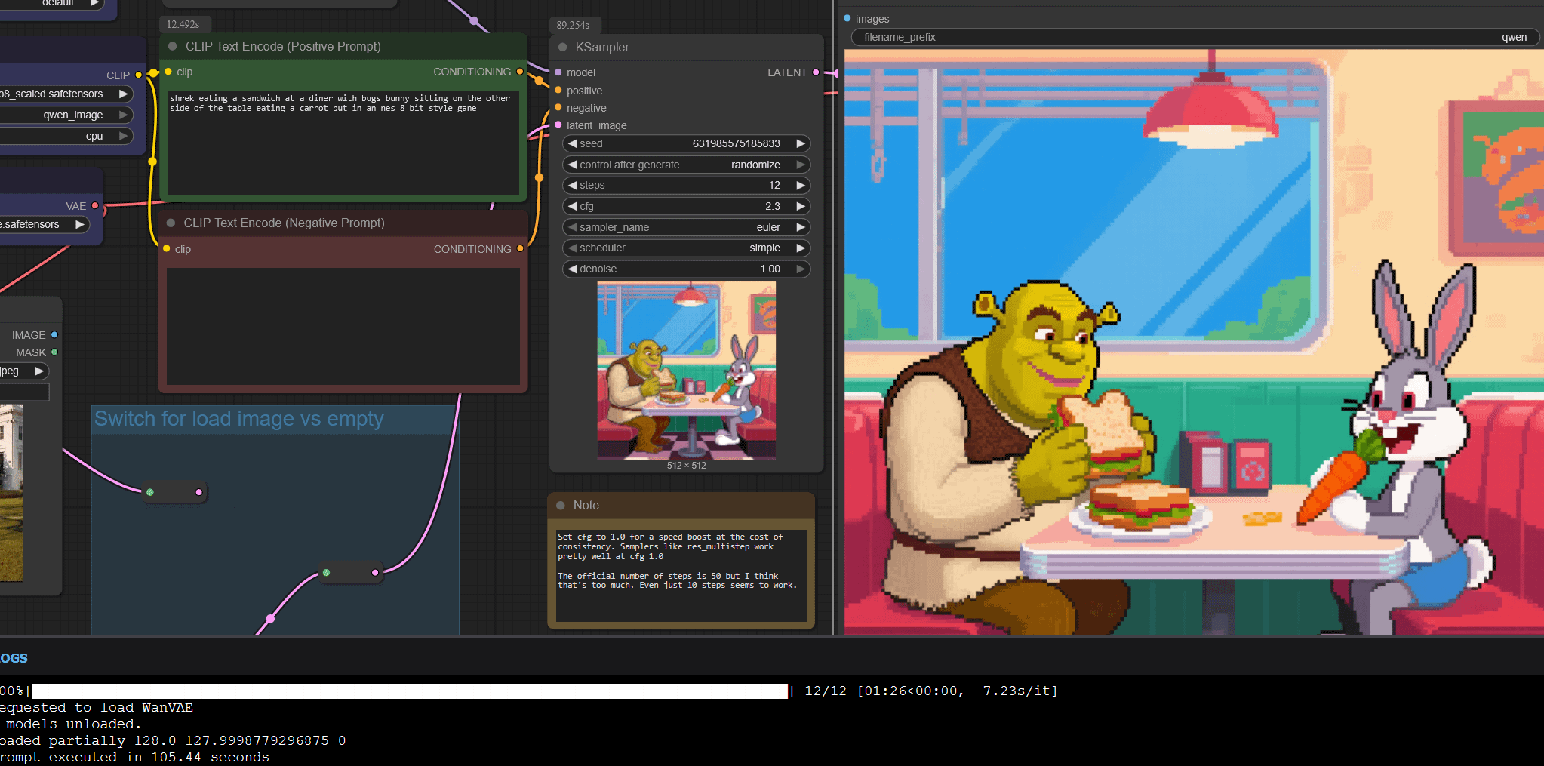Image resolution: width=1544 pixels, height=766 pixels.
Task: Click lower reroute node pink output dot
Action: coord(375,572)
